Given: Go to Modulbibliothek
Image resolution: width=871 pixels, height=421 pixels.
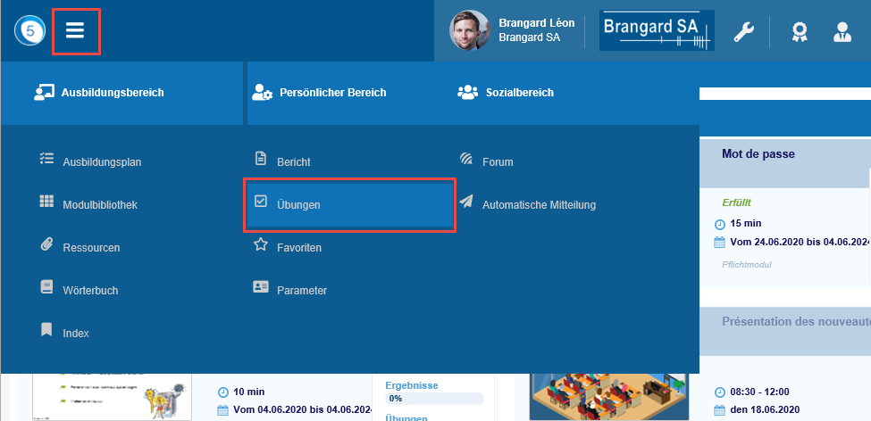Looking at the screenshot, I should 100,204.
